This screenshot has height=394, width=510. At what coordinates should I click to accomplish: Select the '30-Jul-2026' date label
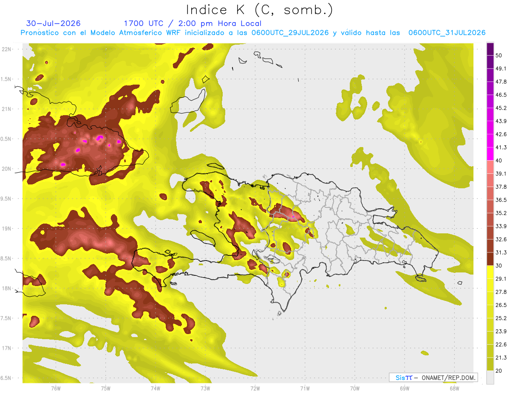54,23
